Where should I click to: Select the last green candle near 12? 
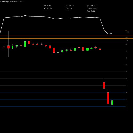point(112,102)
